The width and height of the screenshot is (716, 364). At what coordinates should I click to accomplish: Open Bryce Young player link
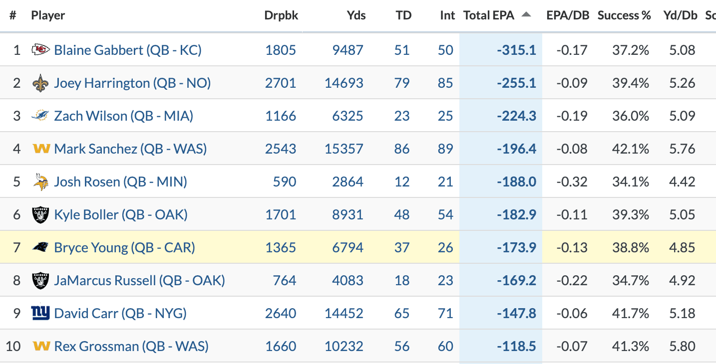coord(124,247)
